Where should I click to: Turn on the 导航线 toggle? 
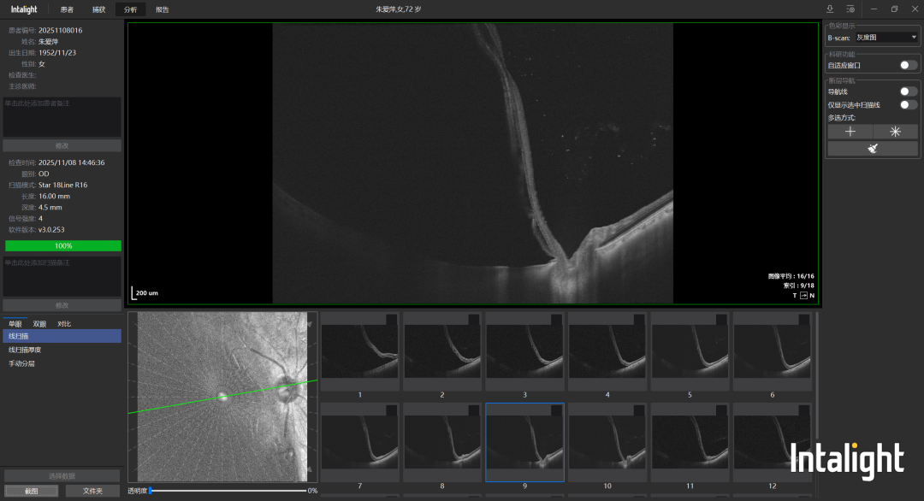(x=908, y=91)
